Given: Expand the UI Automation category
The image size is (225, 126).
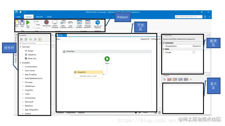Looking at the screenshot, I should pyautogui.click(x=23, y=67).
